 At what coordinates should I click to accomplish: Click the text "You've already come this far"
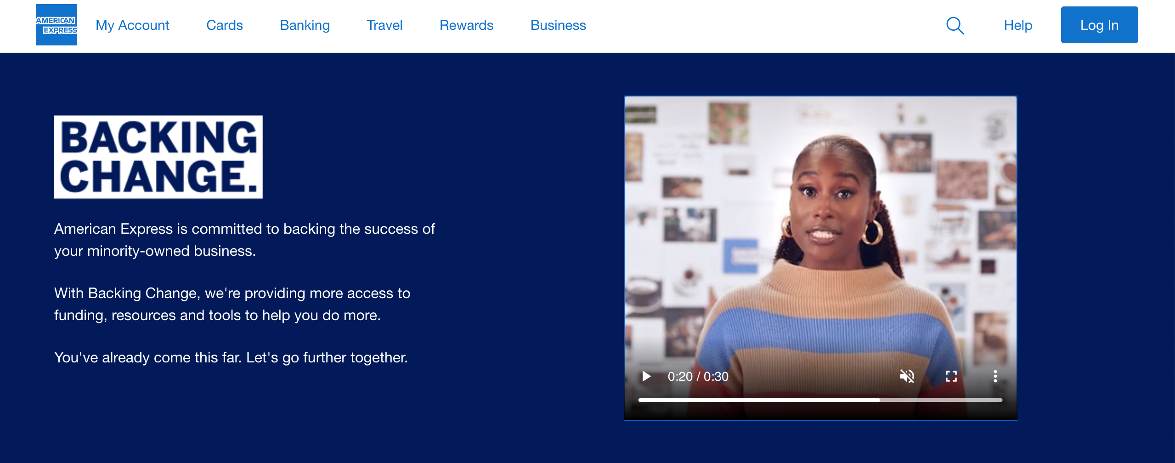pyautogui.click(x=148, y=357)
